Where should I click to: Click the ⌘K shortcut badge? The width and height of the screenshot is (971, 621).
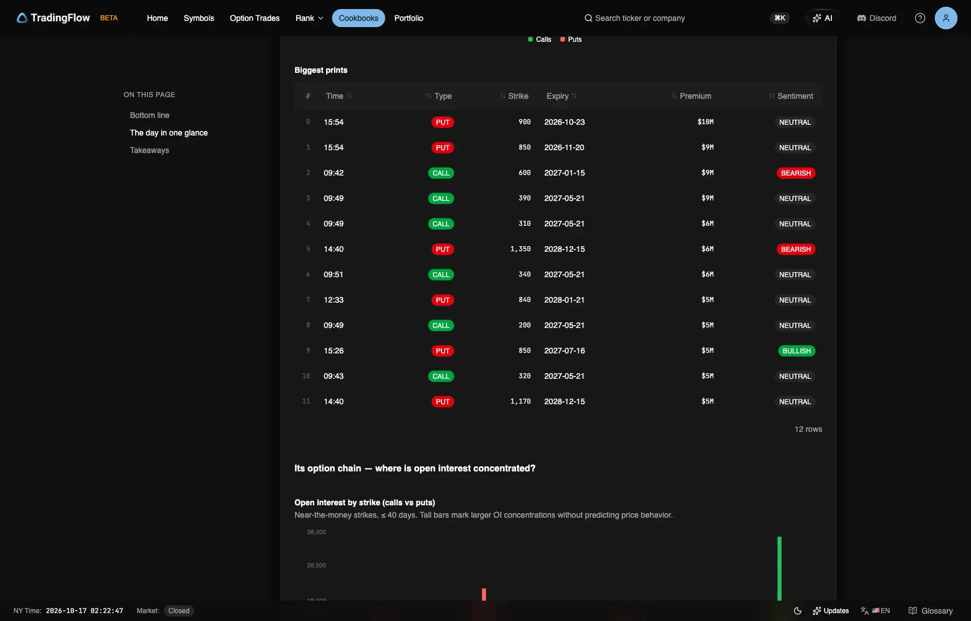(780, 18)
